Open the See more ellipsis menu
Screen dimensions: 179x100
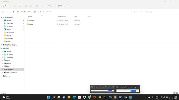coord(70,6)
